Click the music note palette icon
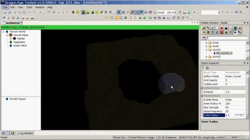 point(230,32)
